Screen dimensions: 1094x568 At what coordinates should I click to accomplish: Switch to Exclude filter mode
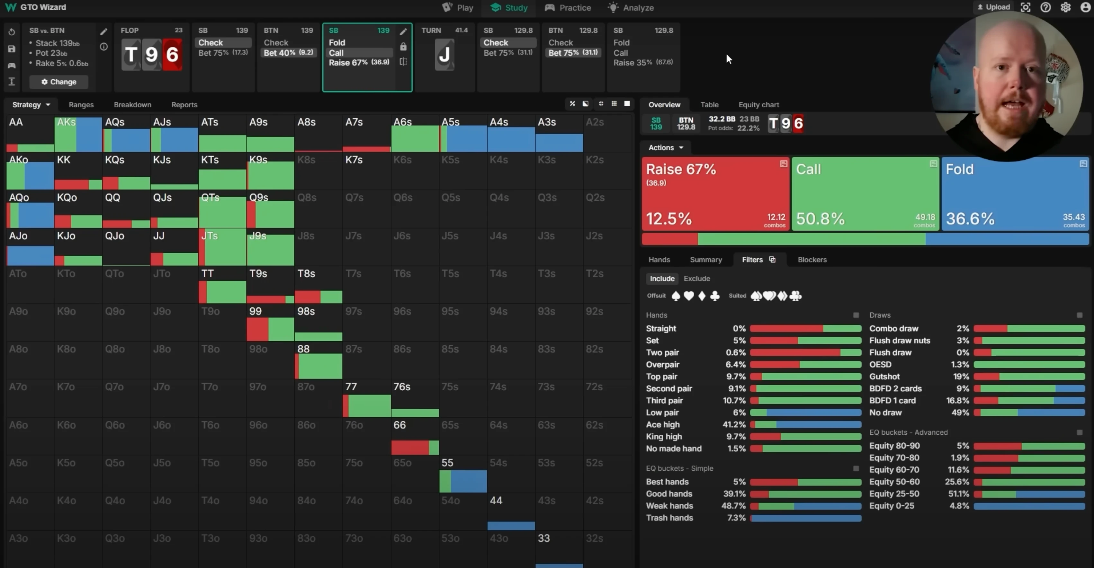tap(696, 279)
